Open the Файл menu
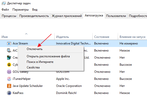This screenshot has width=147, height=97. 5,10
